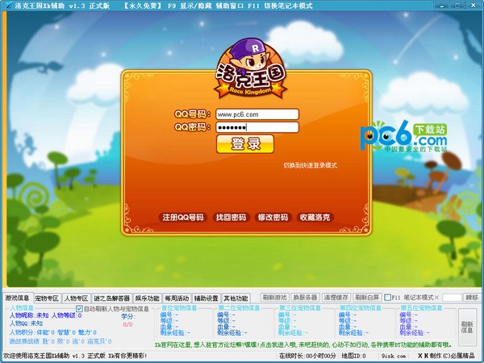The width and height of the screenshot is (484, 363).
Task: Click the 注册QQ号码 button
Action: 183,217
